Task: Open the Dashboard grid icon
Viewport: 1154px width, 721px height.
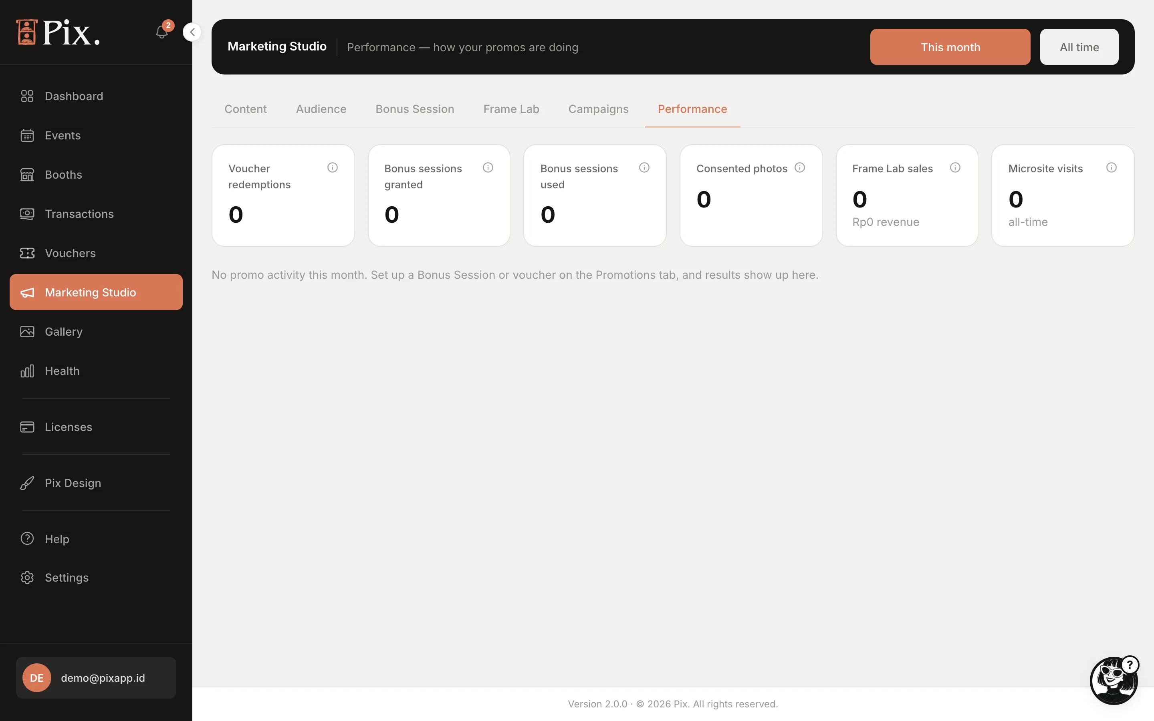Action: pos(27,96)
